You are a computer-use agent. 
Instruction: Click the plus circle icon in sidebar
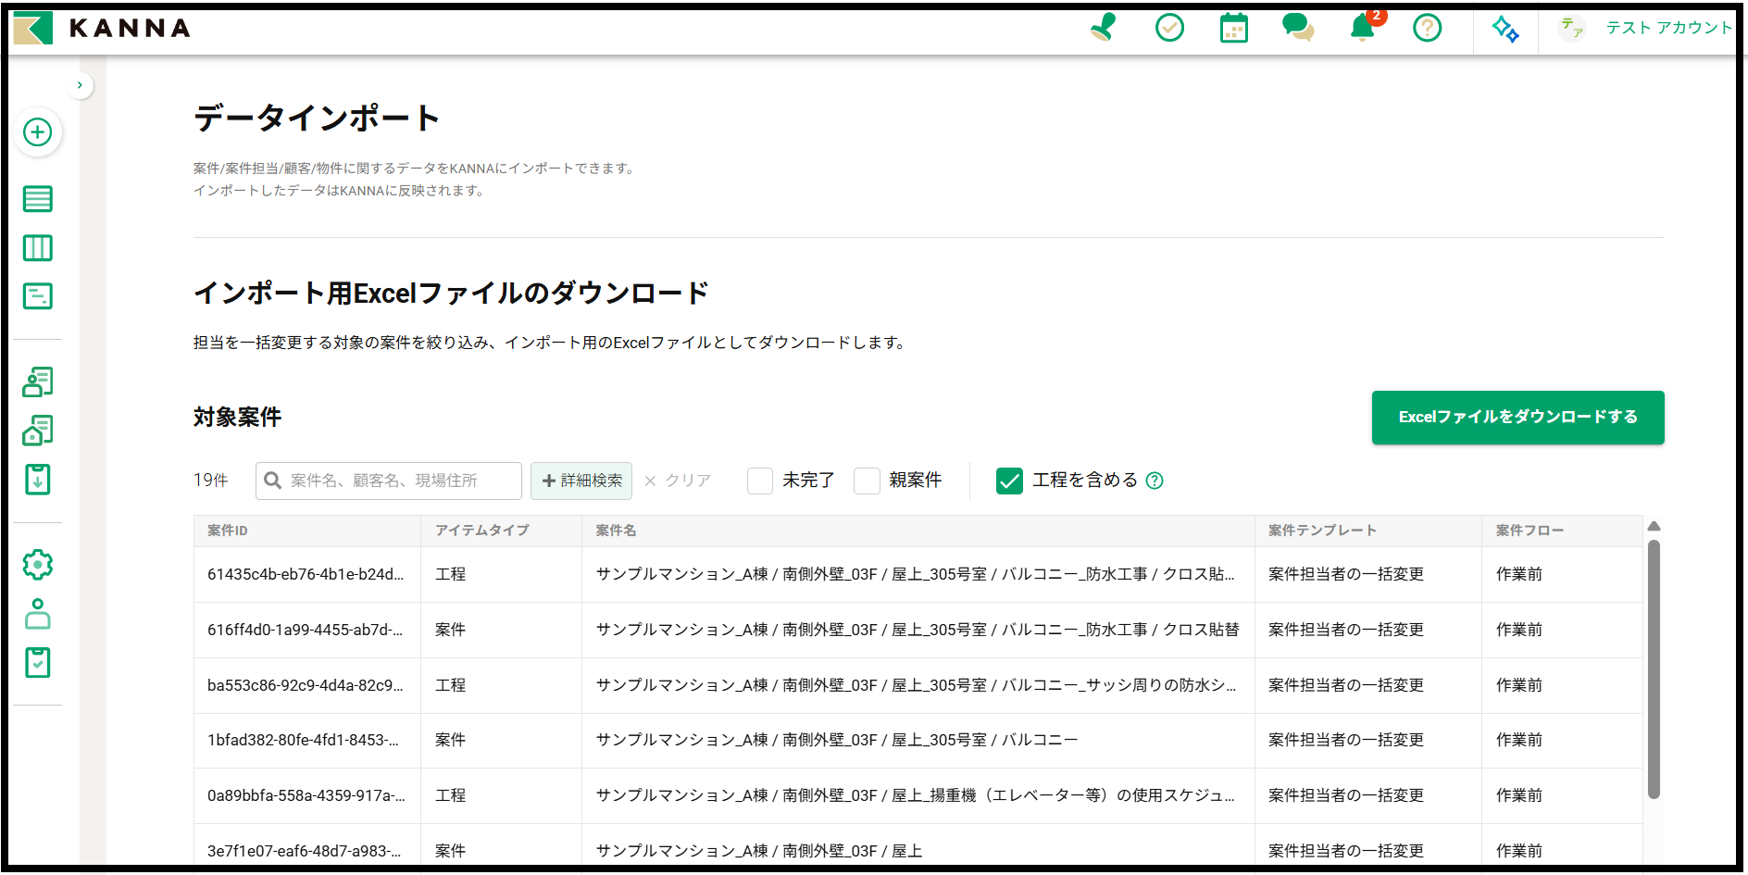(38, 132)
